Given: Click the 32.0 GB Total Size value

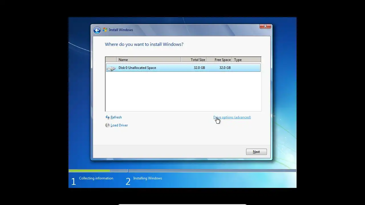Looking at the screenshot, I should 199,68.
